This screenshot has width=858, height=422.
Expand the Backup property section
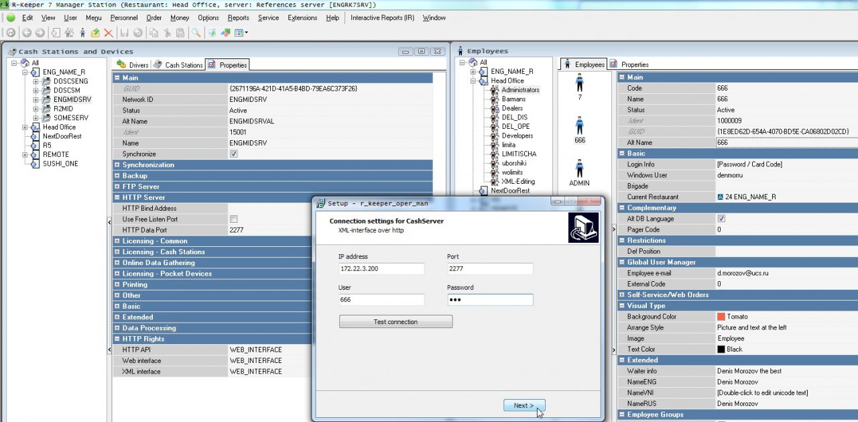click(x=117, y=176)
